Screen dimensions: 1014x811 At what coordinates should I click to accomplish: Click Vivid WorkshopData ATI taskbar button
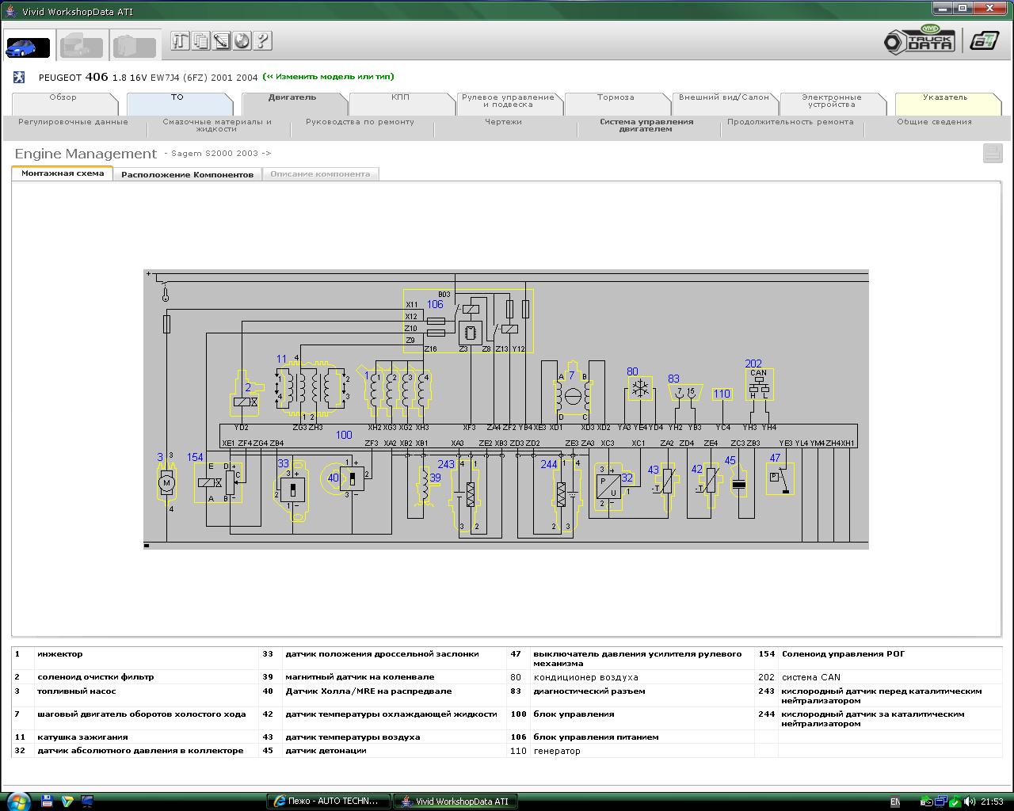[456, 801]
